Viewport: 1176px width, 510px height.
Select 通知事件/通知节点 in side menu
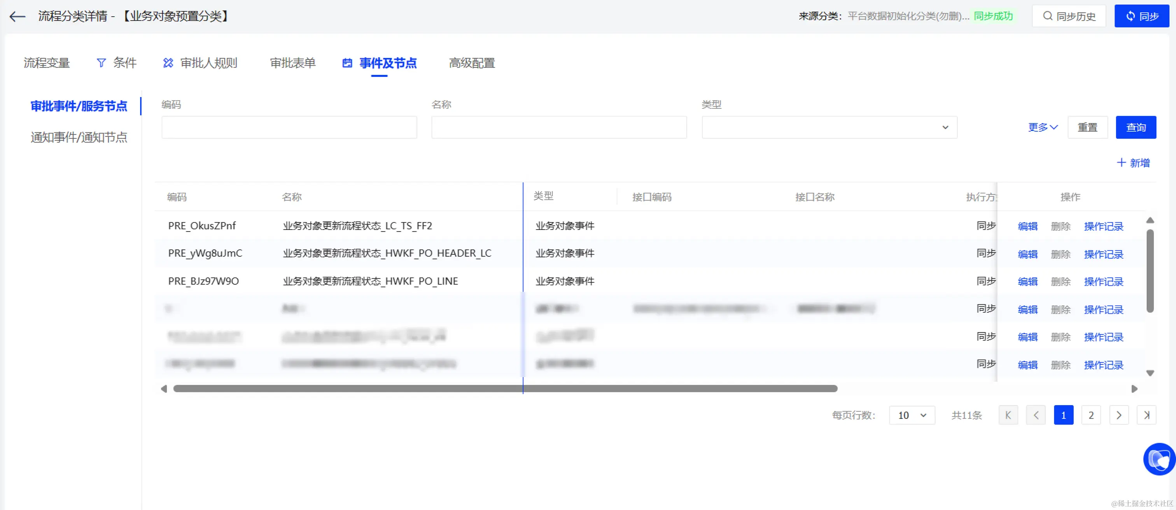[79, 138]
